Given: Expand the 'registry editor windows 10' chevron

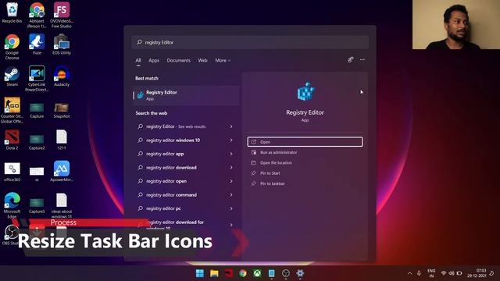Looking at the screenshot, I should (231, 140).
